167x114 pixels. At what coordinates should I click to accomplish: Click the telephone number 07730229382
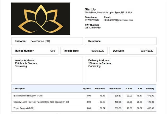pyautogui.click(x=92, y=20)
